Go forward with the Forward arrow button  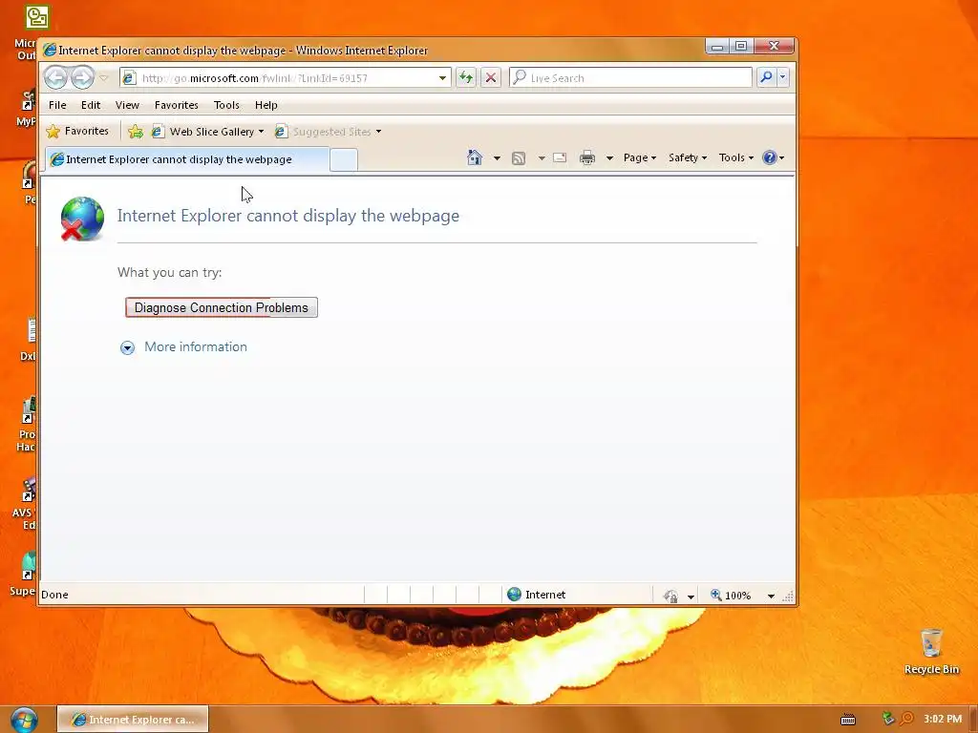pyautogui.click(x=82, y=77)
